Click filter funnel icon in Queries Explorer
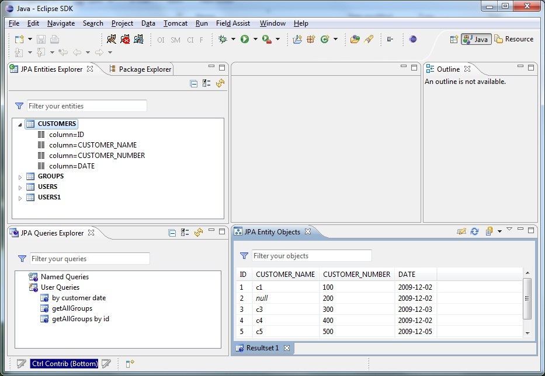 22,259
